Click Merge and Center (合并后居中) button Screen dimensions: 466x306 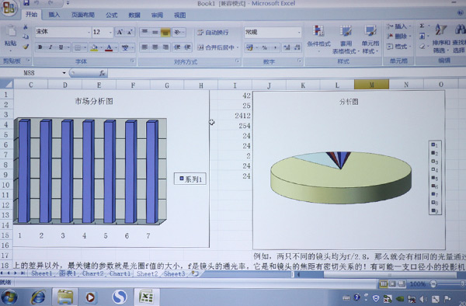pos(217,47)
